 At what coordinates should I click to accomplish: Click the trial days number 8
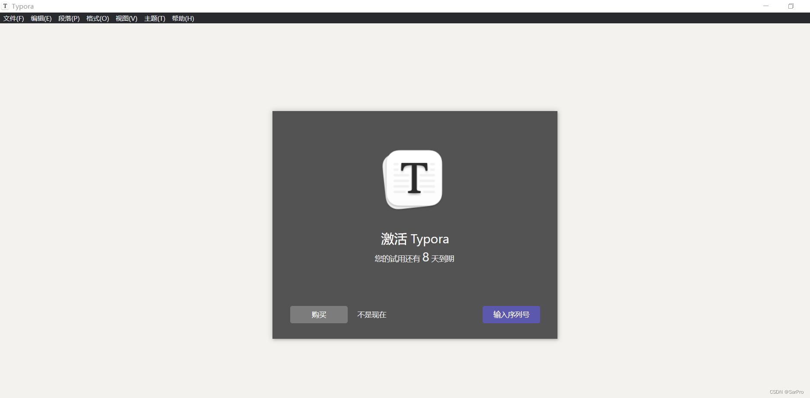[x=426, y=258]
